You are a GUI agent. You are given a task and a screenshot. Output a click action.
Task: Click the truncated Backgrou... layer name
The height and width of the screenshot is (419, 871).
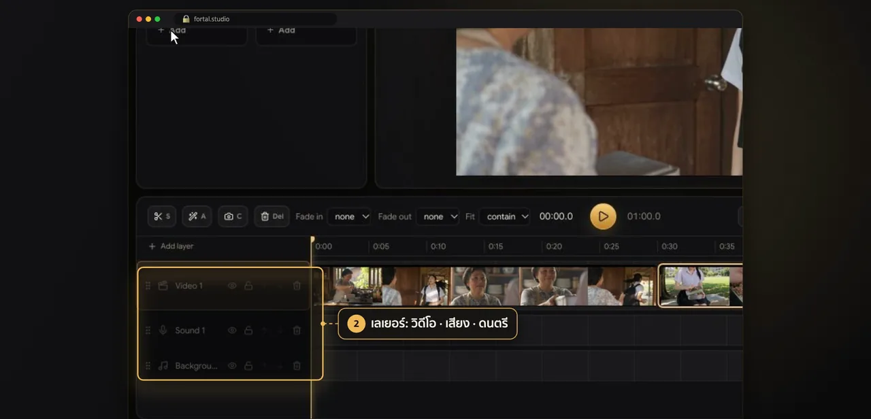coord(196,365)
